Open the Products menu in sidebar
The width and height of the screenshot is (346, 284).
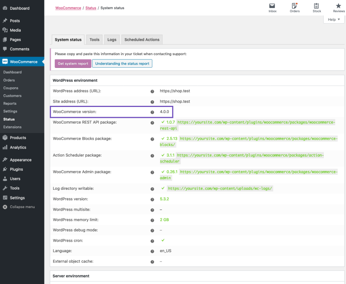pos(18,138)
